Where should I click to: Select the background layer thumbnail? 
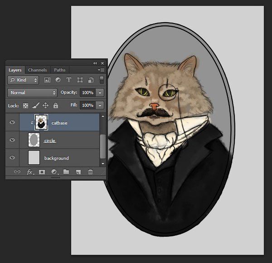(x=34, y=158)
